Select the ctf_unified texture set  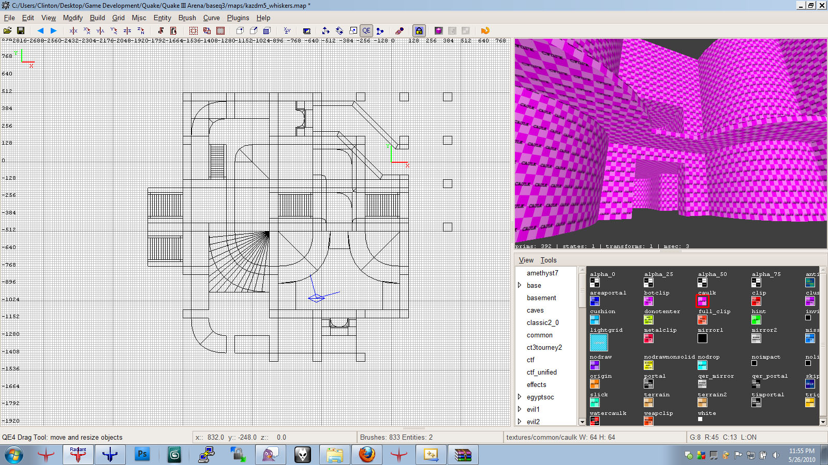tap(542, 372)
